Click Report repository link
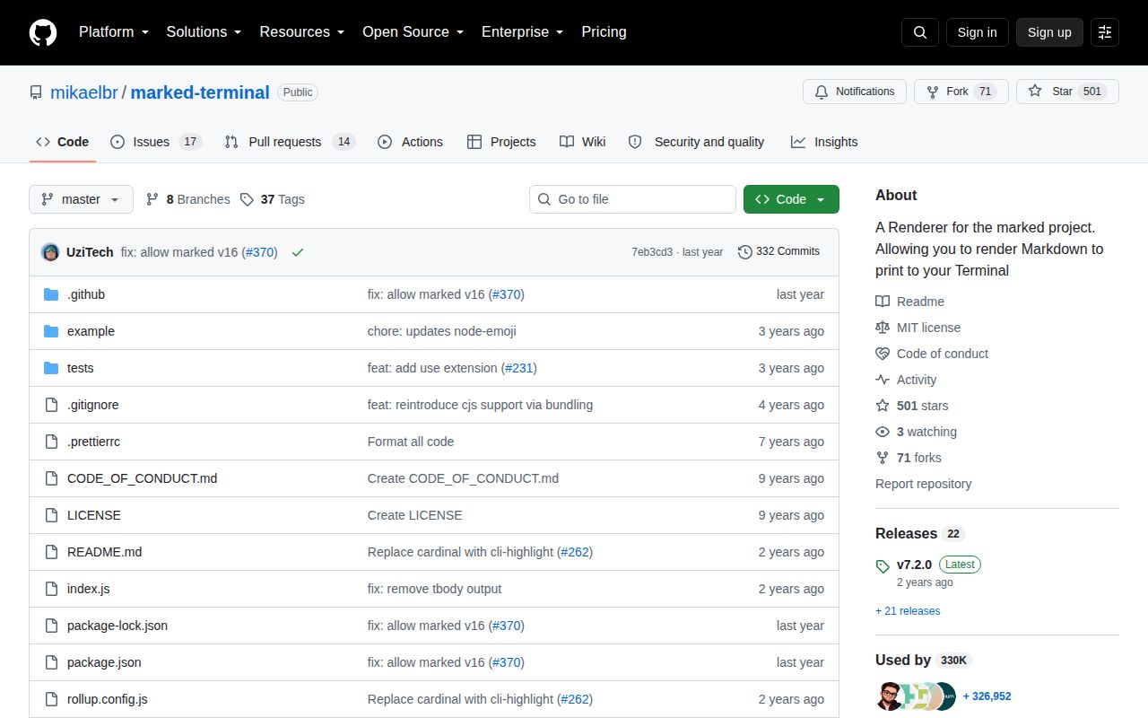This screenshot has height=718, width=1148. [923, 484]
